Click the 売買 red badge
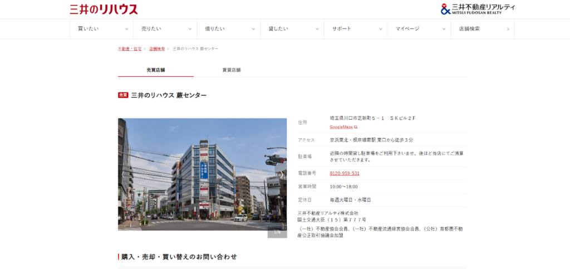 click(x=123, y=95)
